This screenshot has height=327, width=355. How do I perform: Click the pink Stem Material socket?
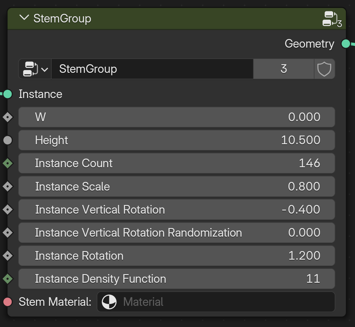[x=8, y=302]
